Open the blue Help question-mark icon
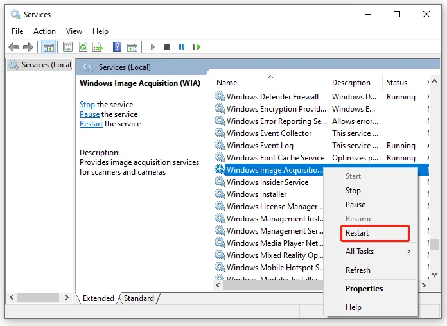The height and width of the screenshot is (326, 447). coord(118,47)
